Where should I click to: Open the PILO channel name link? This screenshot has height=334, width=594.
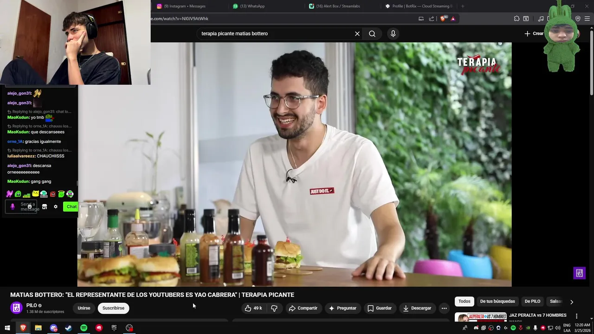[x=32, y=305]
